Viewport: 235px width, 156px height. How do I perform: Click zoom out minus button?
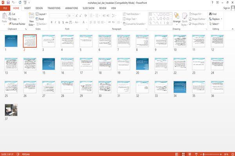[201, 154]
